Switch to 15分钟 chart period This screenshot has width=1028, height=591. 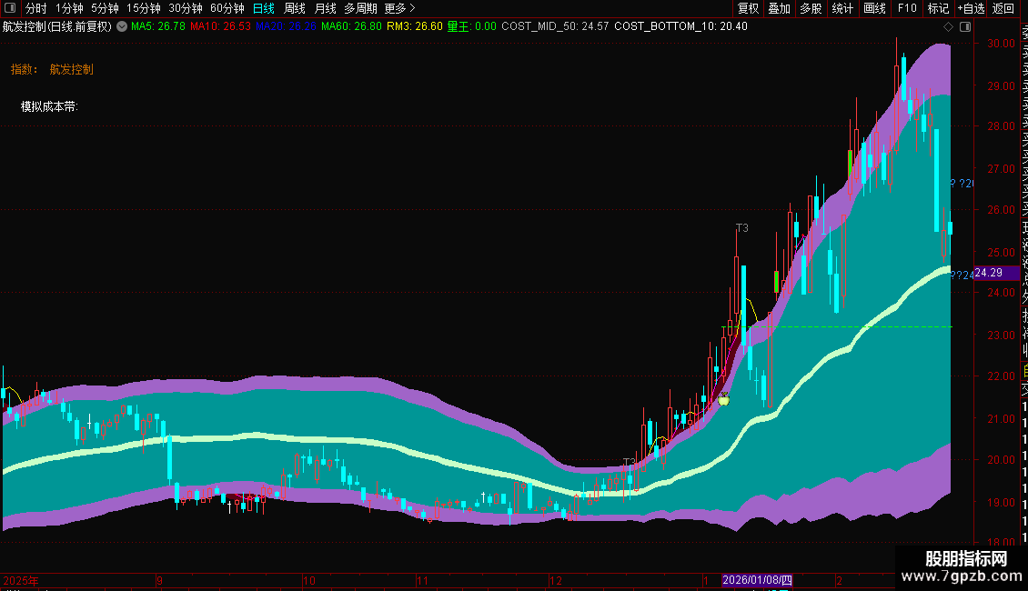(x=144, y=8)
